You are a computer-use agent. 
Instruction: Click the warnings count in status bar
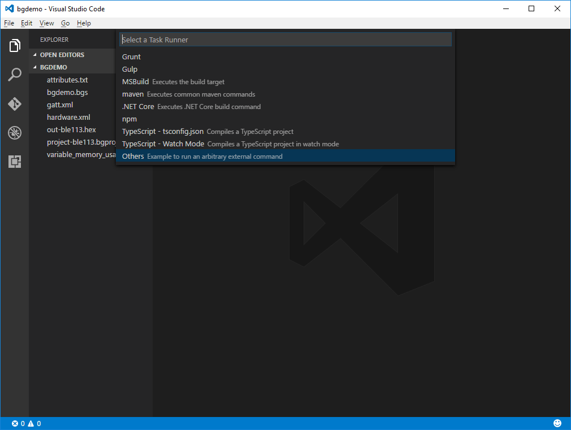(x=34, y=423)
